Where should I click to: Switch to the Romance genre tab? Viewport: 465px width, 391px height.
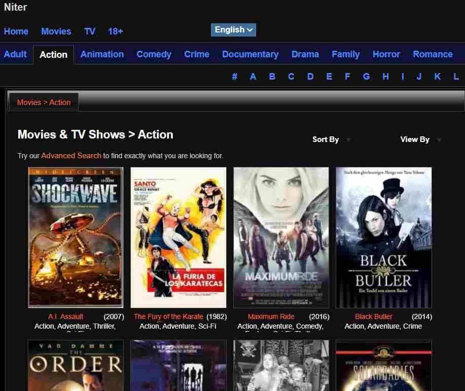pos(433,54)
